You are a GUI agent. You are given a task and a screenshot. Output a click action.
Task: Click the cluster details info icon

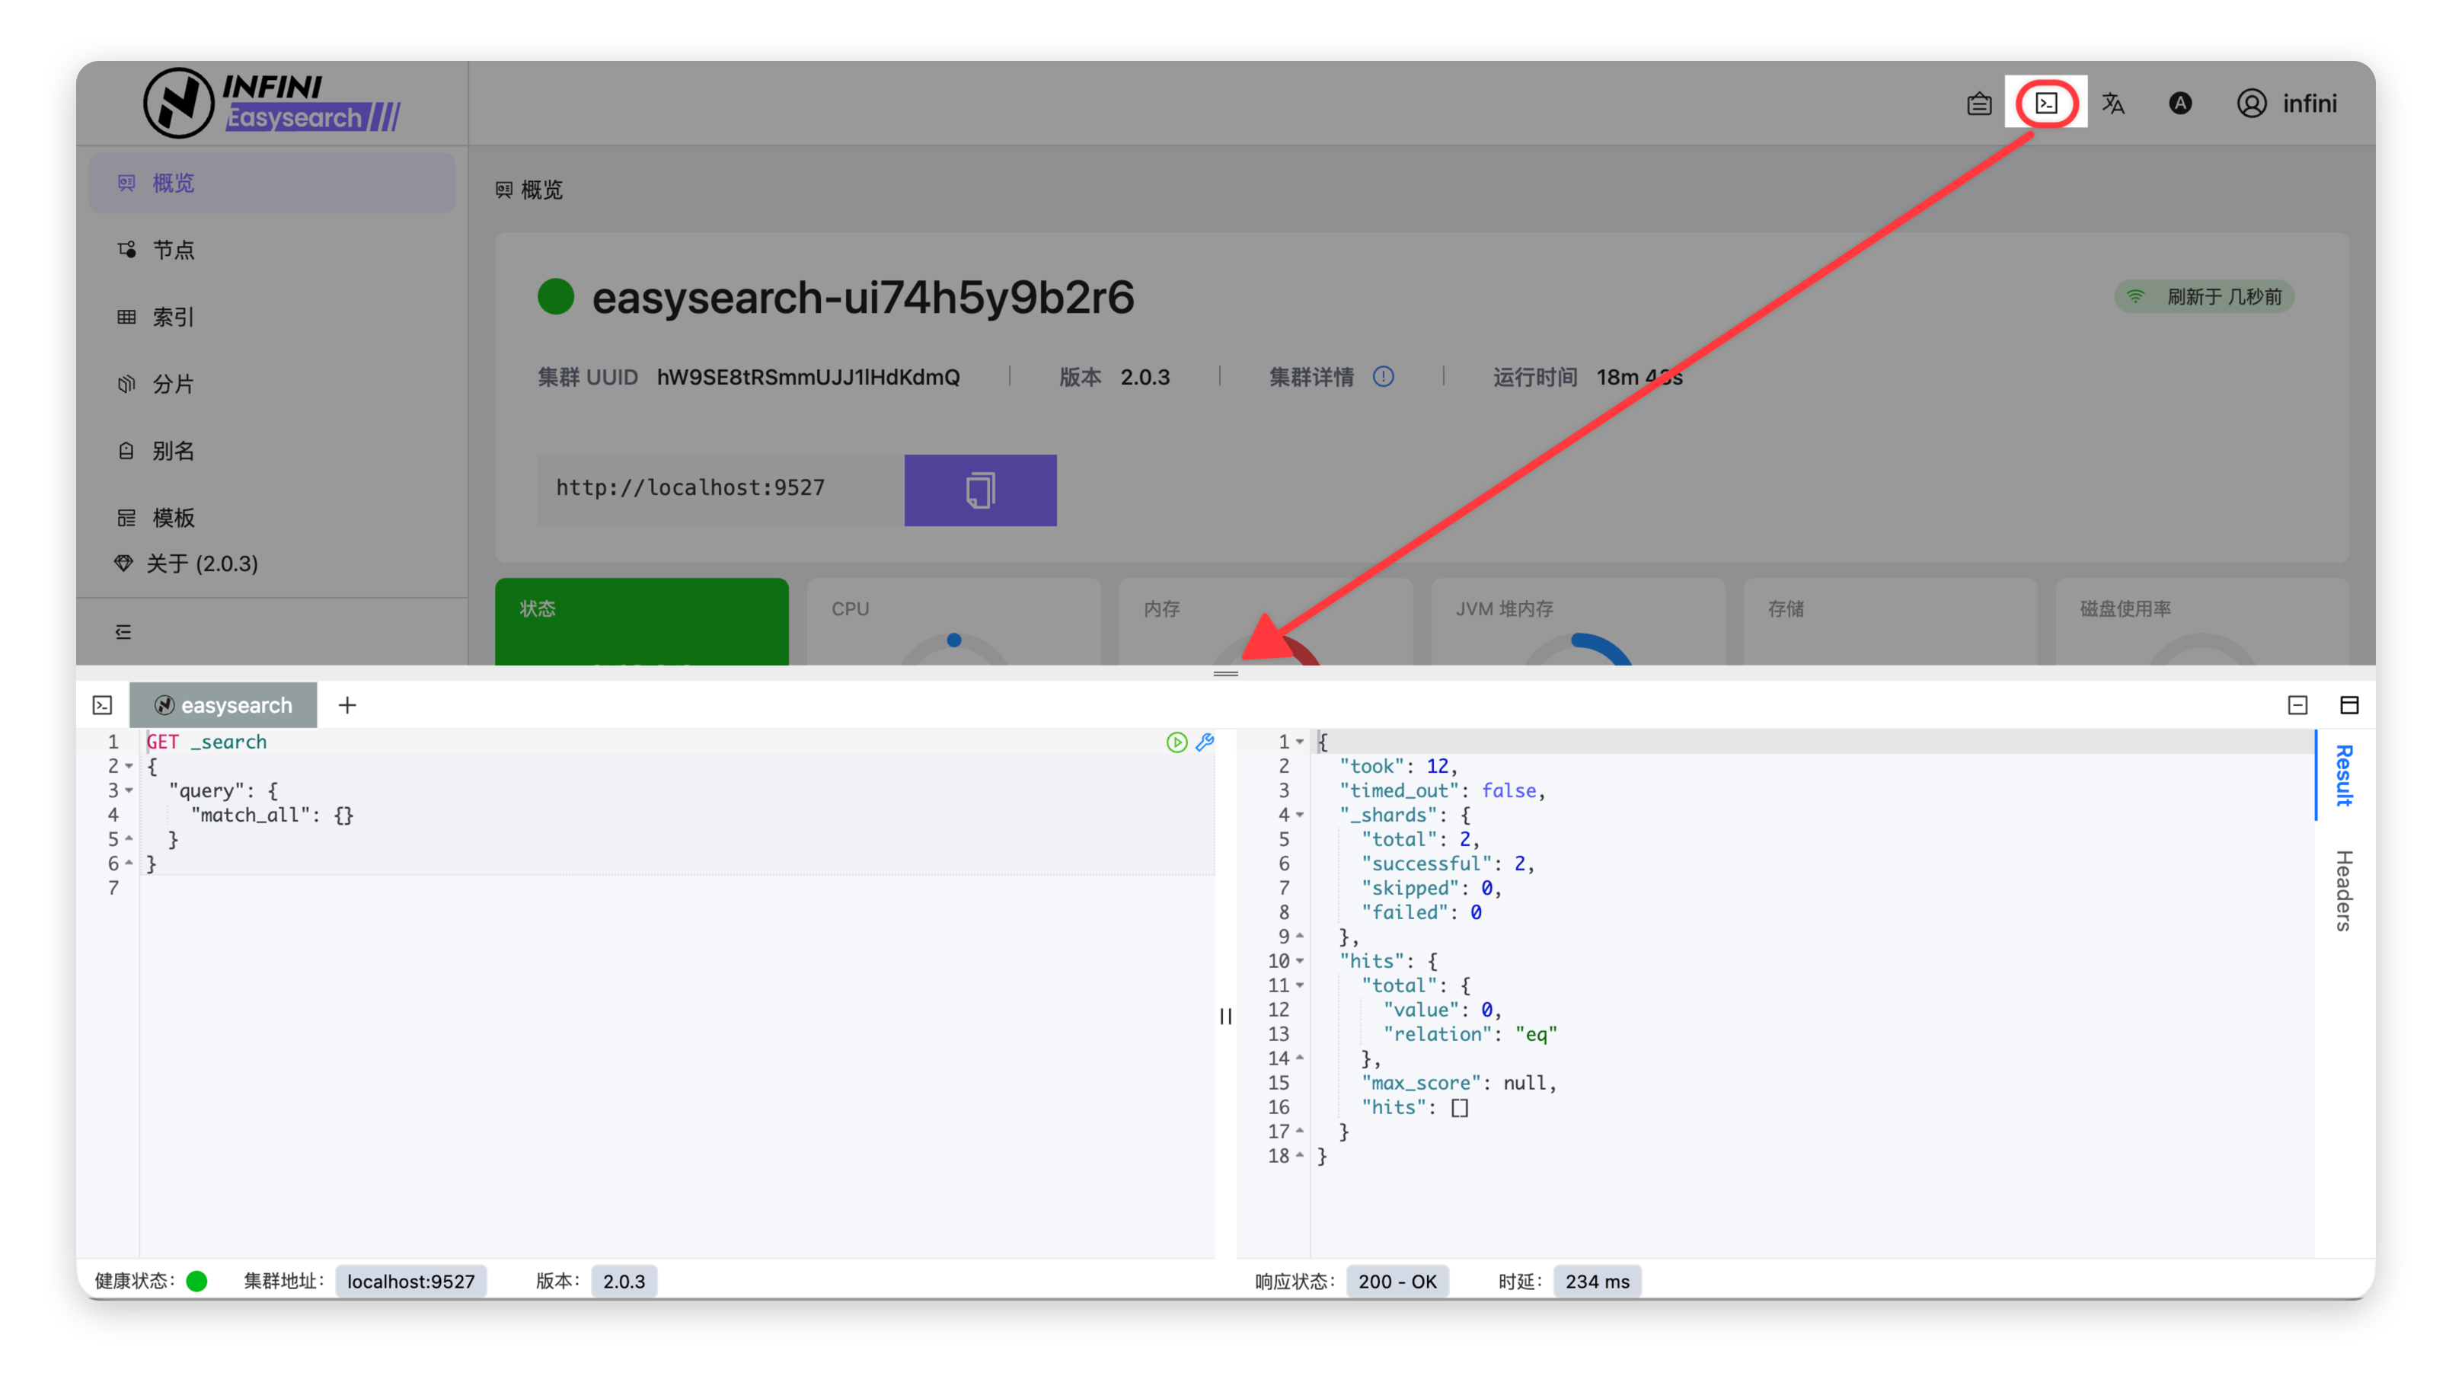1384,377
